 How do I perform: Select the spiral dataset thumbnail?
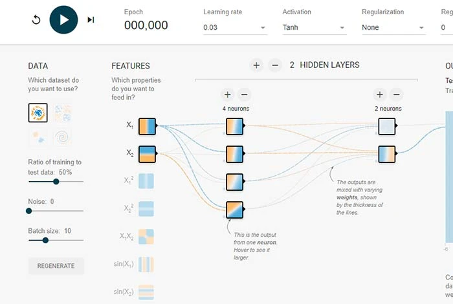tap(62, 137)
